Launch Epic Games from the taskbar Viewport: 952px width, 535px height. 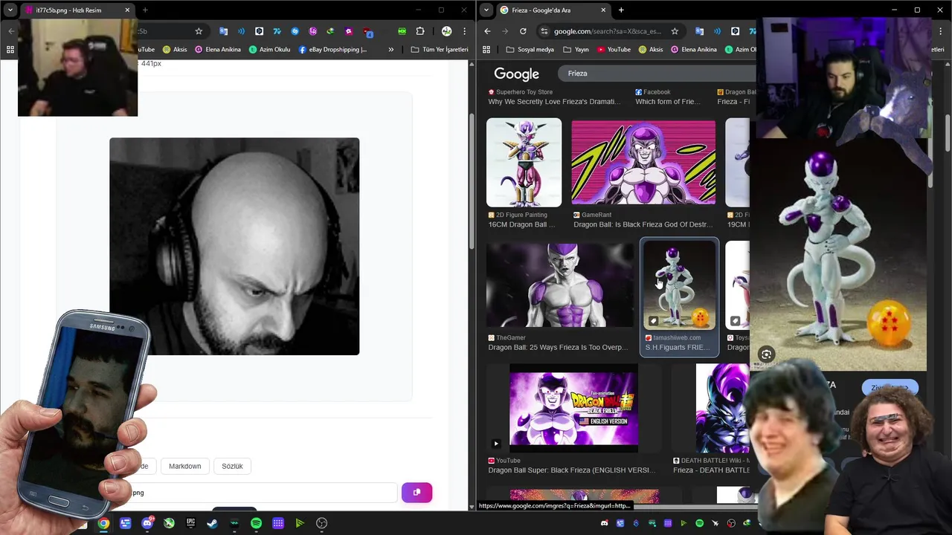(x=190, y=523)
